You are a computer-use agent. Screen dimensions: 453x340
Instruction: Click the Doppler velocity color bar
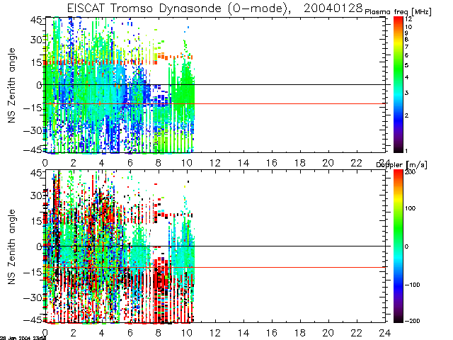[x=398, y=246]
